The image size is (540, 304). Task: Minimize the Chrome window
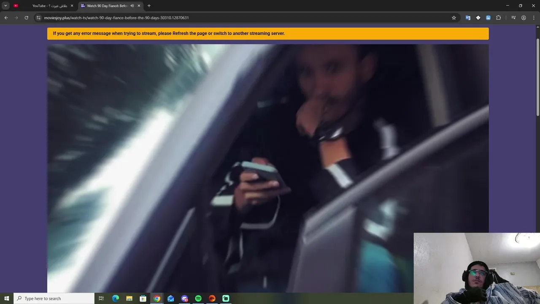[508, 5]
